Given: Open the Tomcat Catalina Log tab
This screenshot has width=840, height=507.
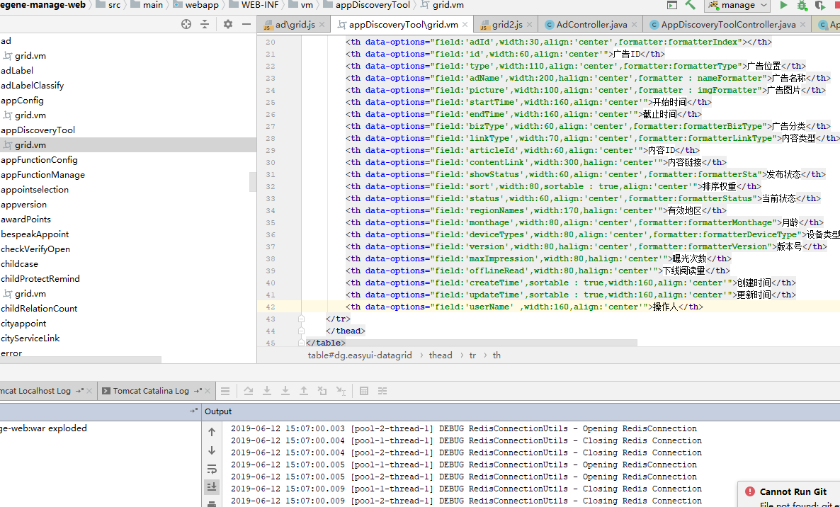Looking at the screenshot, I should 150,391.
